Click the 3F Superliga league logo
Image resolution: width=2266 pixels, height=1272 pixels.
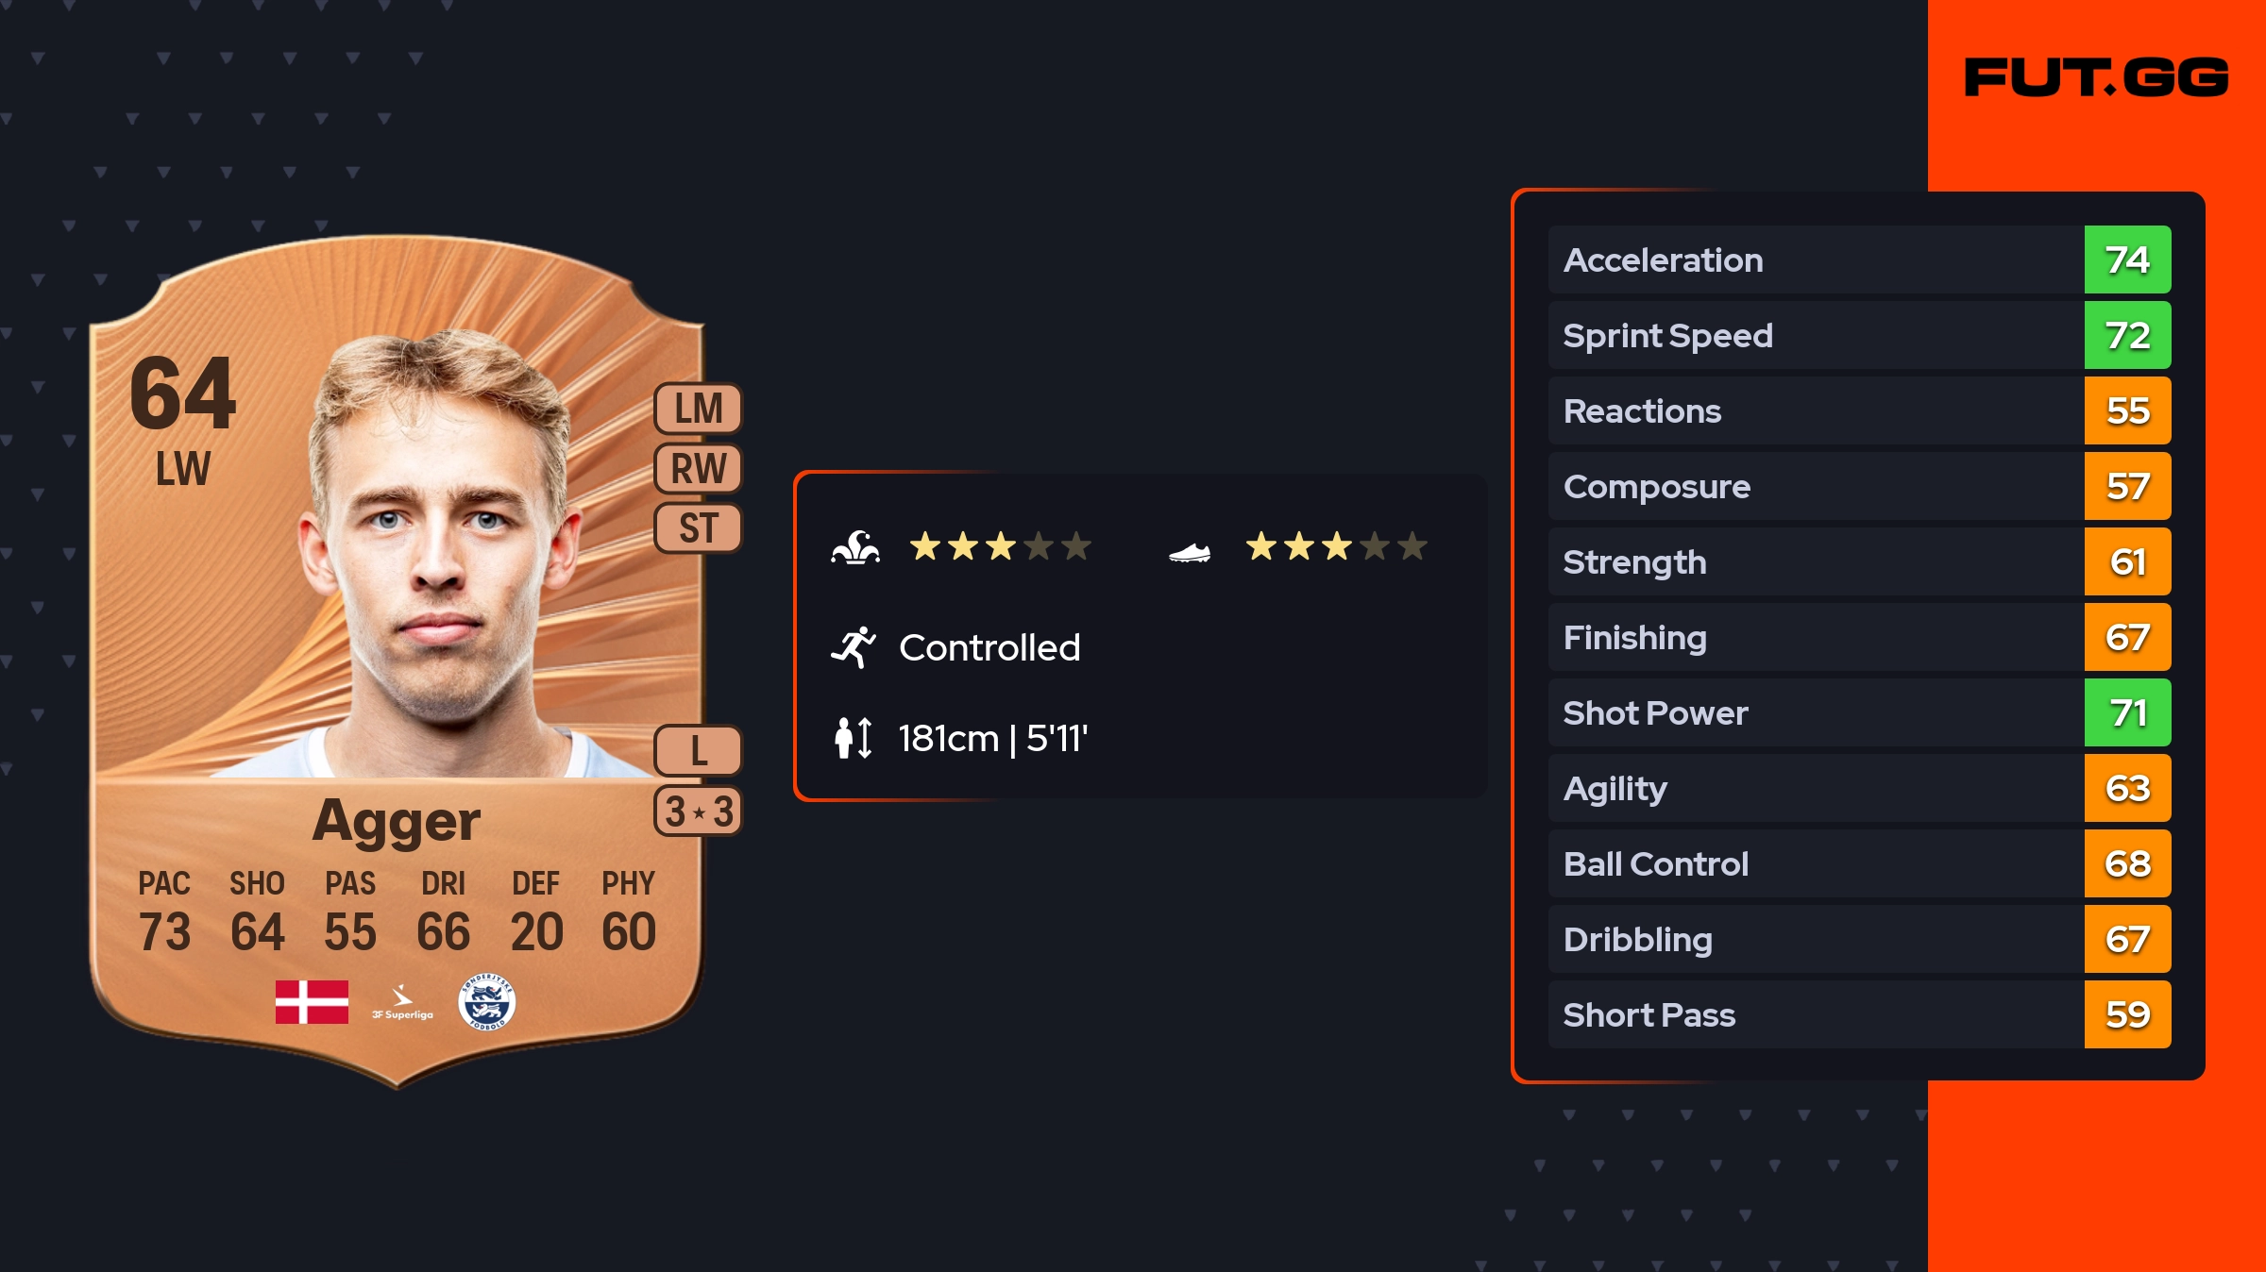(x=402, y=1003)
